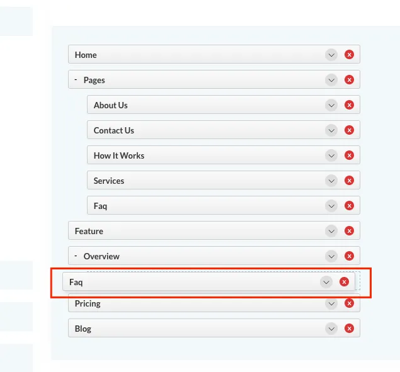This screenshot has height=372, width=400.
Task: Expand the Home item settings chevron
Action: (331, 55)
